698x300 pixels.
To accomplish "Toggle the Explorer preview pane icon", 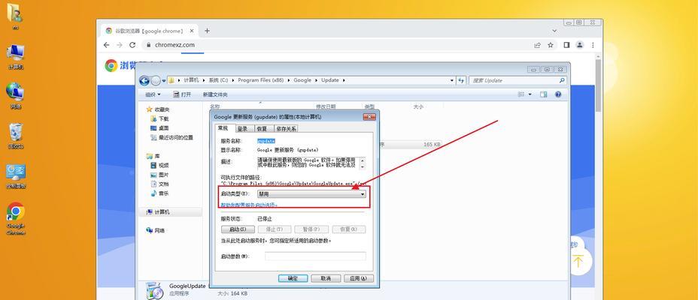I will pyautogui.click(x=544, y=94).
